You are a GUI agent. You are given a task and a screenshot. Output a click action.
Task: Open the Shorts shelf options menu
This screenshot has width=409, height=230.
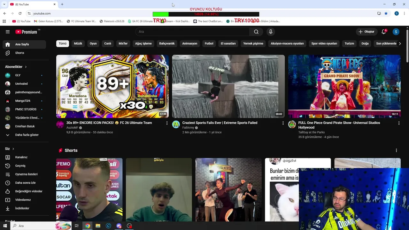397,150
